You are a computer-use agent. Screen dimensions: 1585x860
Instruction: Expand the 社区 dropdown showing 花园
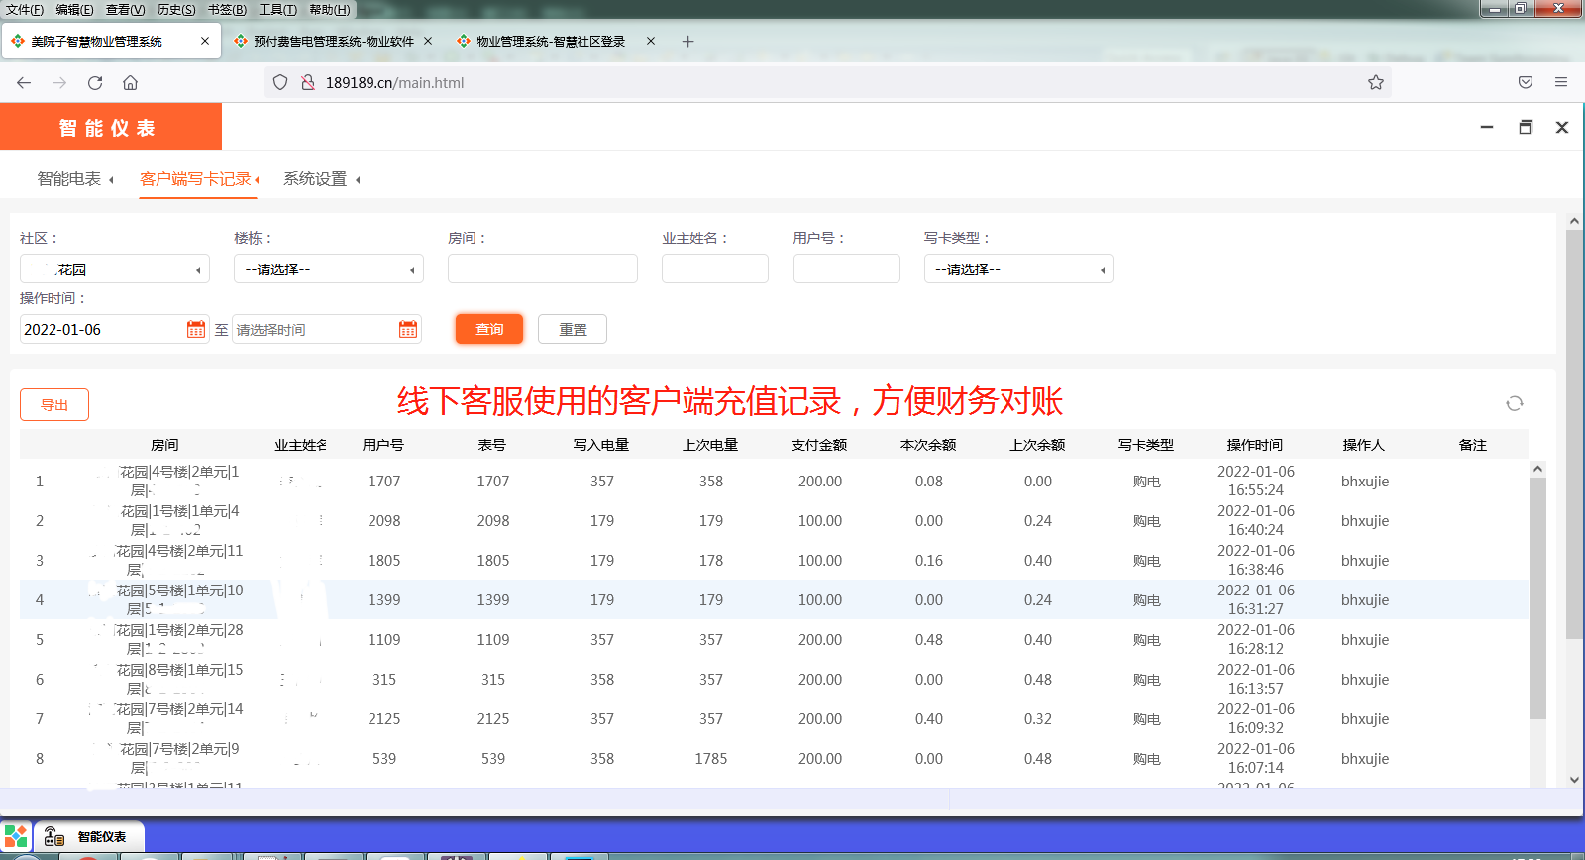115,269
